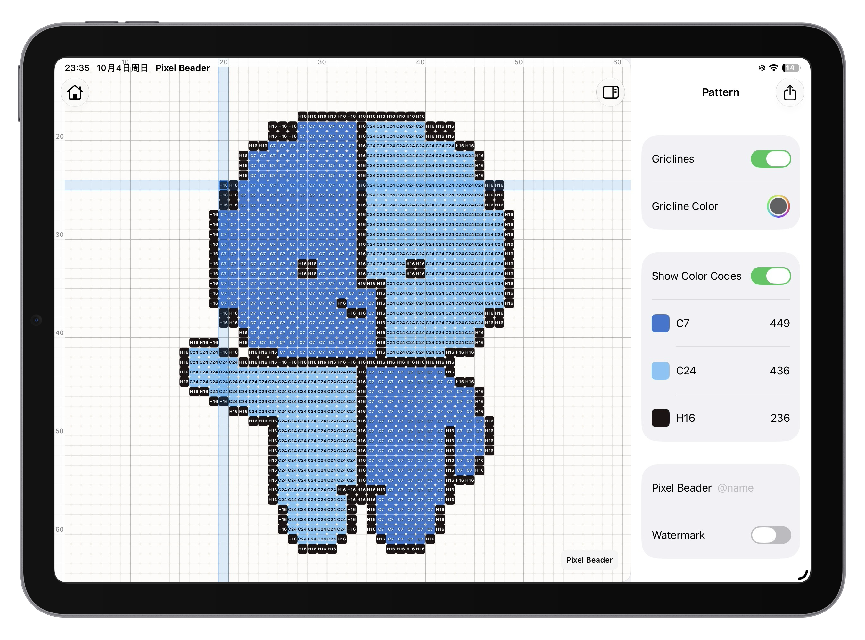Turn off the Gridlines switch
Viewport: 865px width, 640px height.
point(770,159)
